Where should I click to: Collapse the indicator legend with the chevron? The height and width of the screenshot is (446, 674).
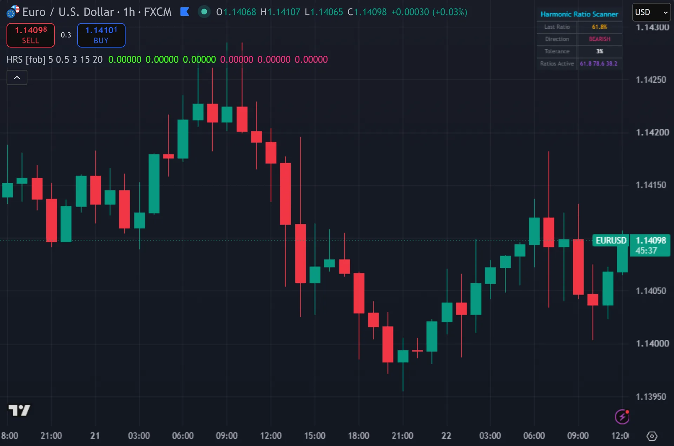[17, 77]
